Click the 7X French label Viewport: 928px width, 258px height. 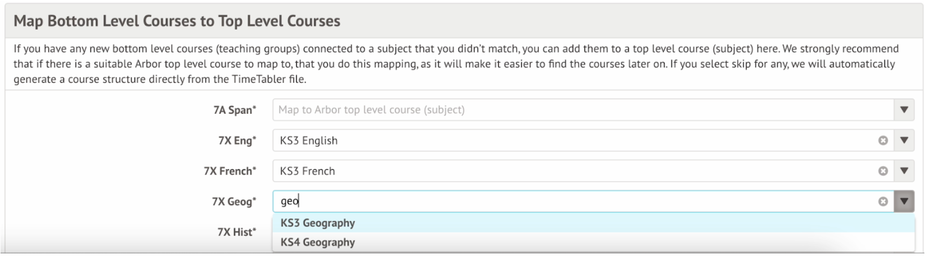230,171
